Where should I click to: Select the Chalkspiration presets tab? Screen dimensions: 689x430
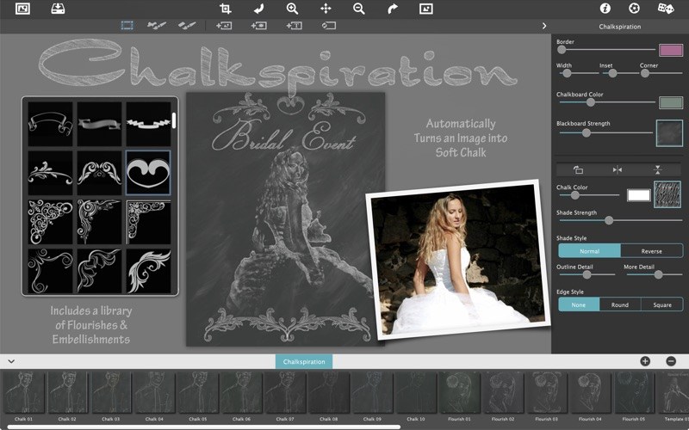click(x=303, y=362)
